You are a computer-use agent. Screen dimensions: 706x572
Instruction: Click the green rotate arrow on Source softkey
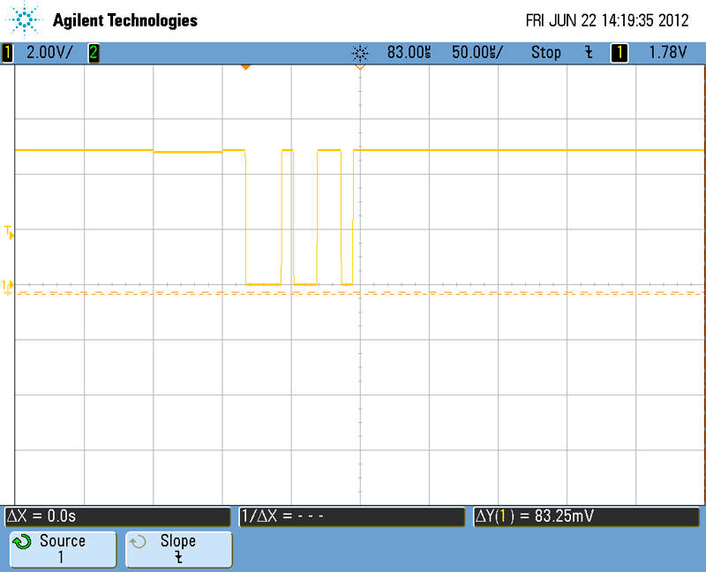(21, 542)
